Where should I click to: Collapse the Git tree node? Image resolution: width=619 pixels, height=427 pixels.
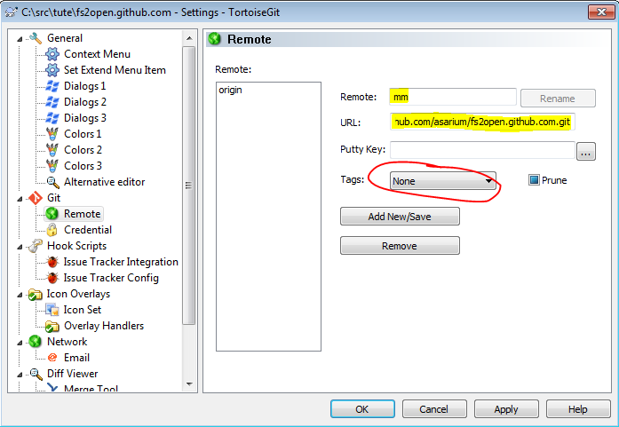20,198
